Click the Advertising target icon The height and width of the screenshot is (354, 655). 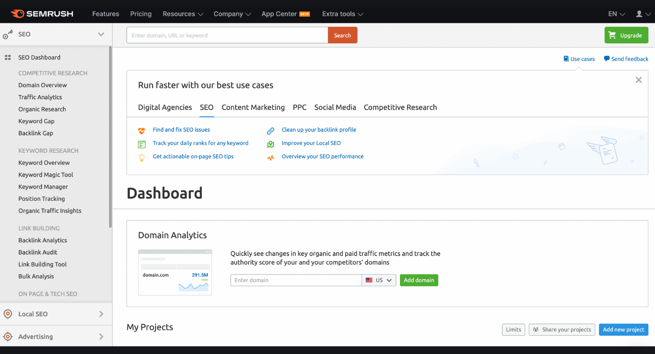pyautogui.click(x=8, y=337)
